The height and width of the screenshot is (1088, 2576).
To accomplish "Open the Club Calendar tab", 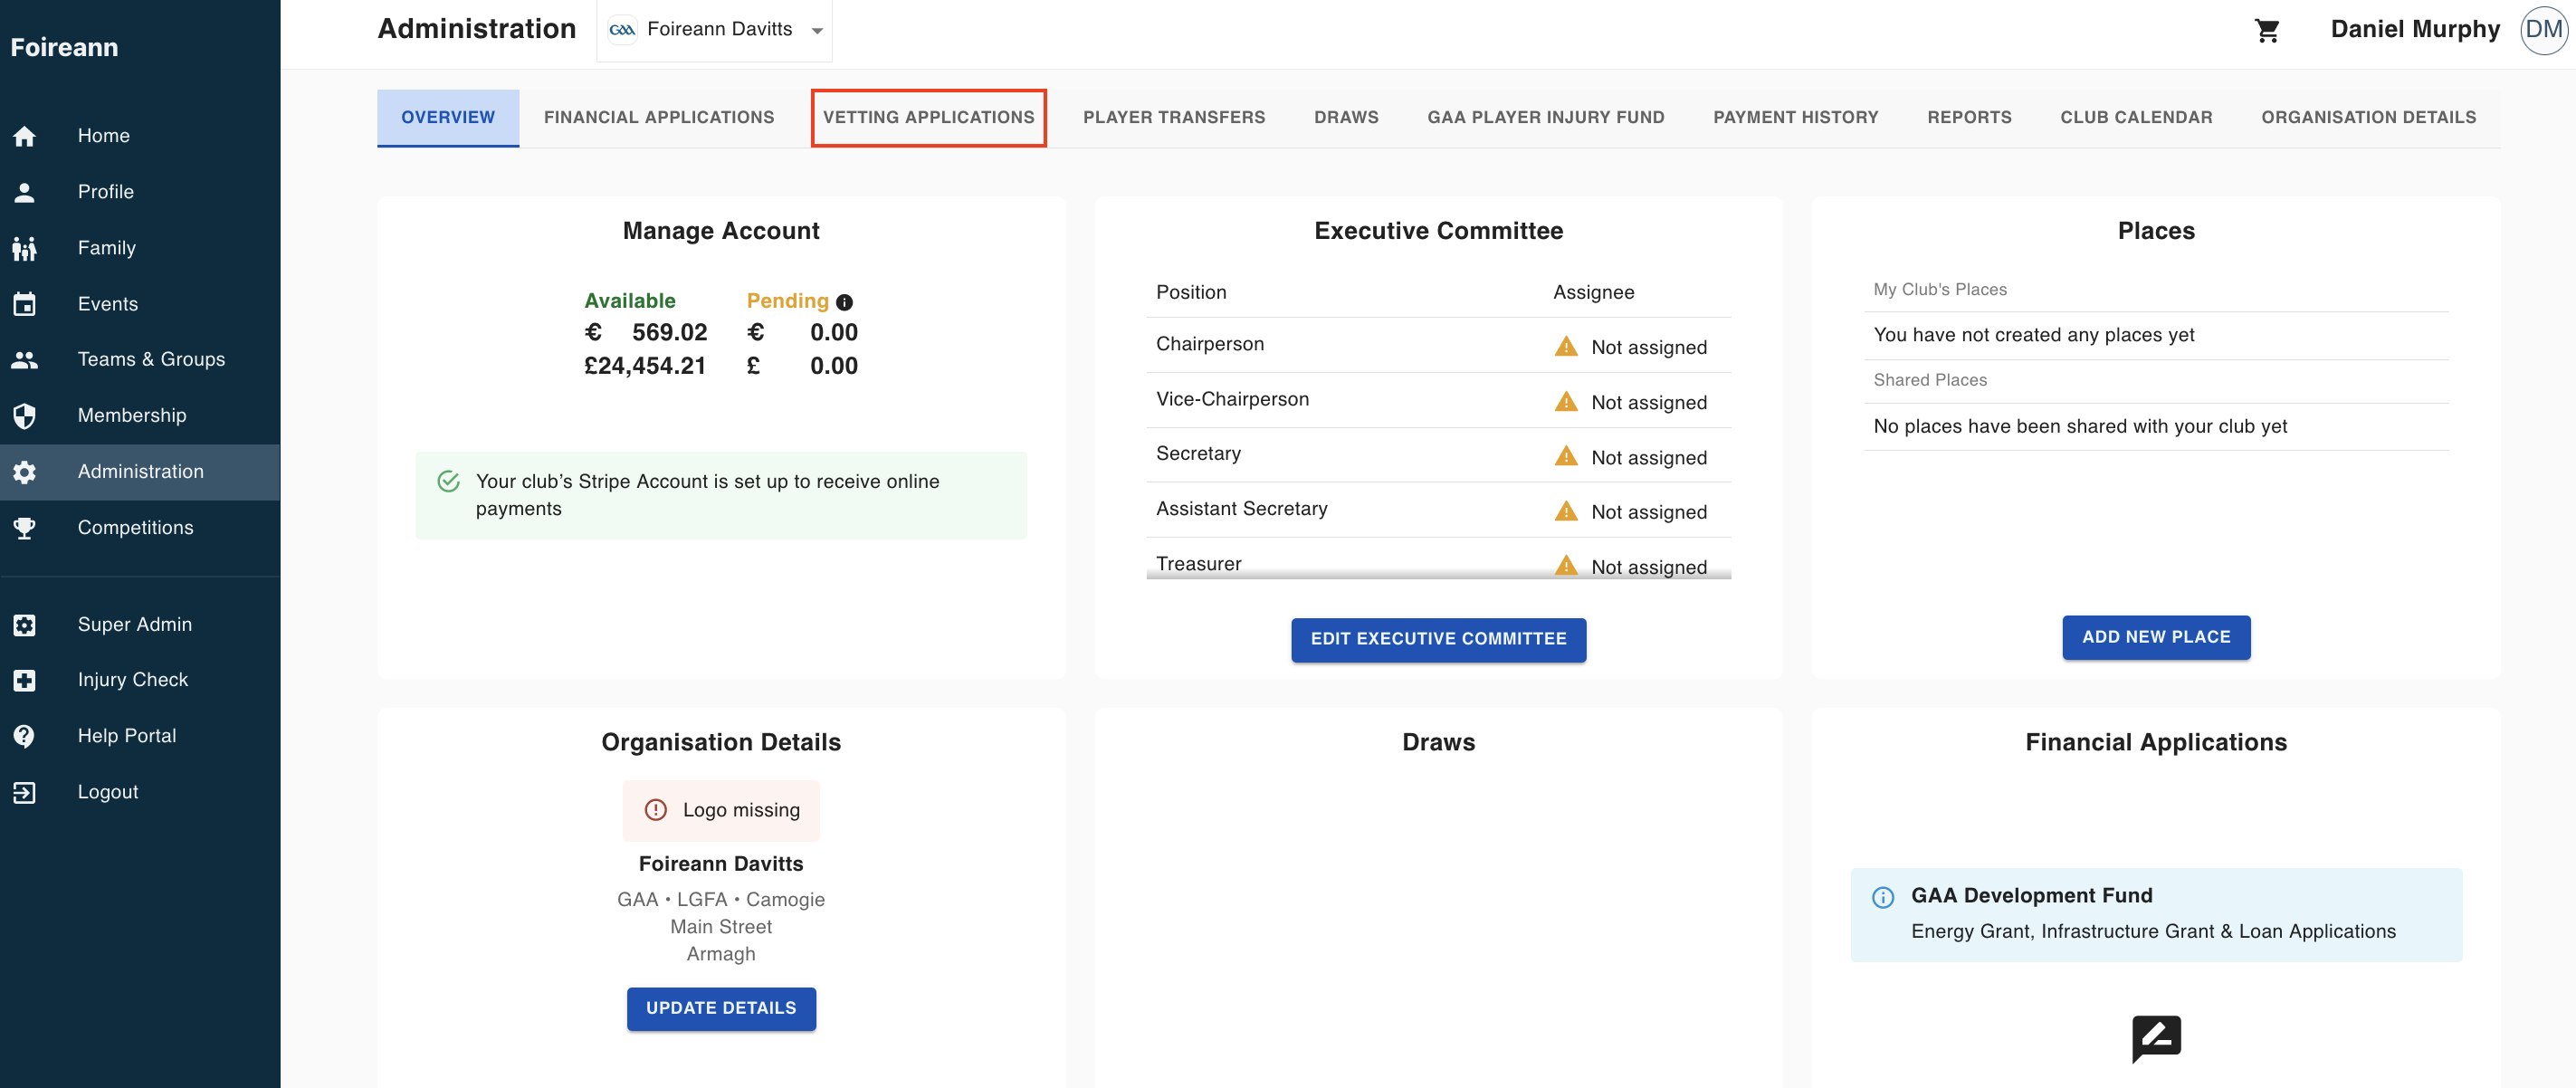I will (x=2136, y=118).
